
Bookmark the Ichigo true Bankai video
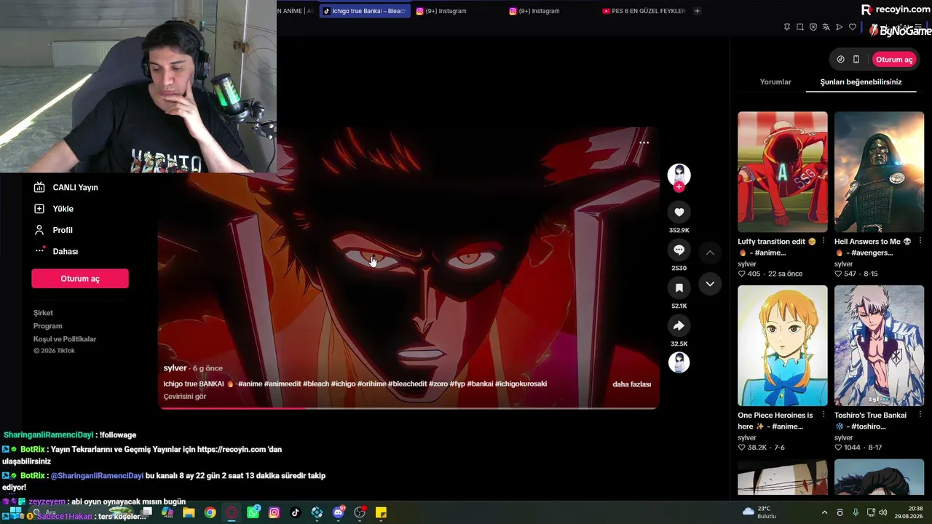point(679,287)
